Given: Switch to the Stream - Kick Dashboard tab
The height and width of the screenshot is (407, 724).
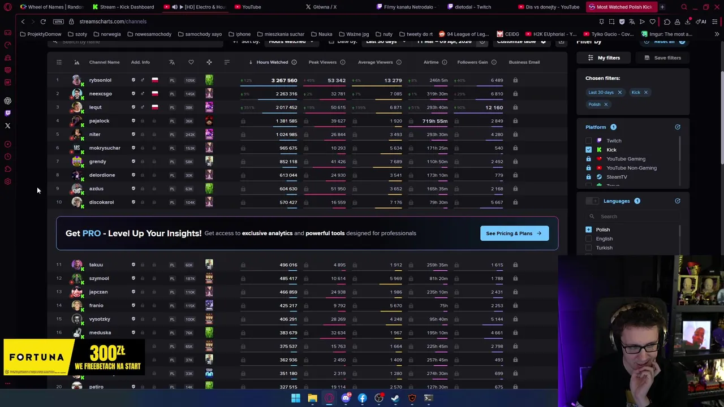Looking at the screenshot, I should coord(123,7).
